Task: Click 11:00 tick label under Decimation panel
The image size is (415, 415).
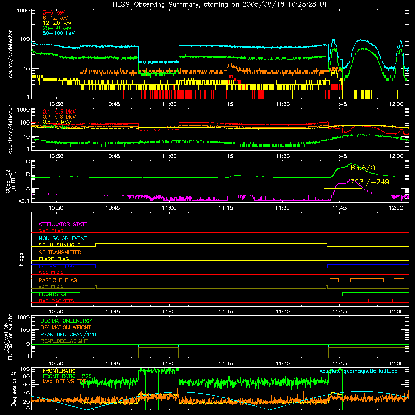Action: [170, 364]
